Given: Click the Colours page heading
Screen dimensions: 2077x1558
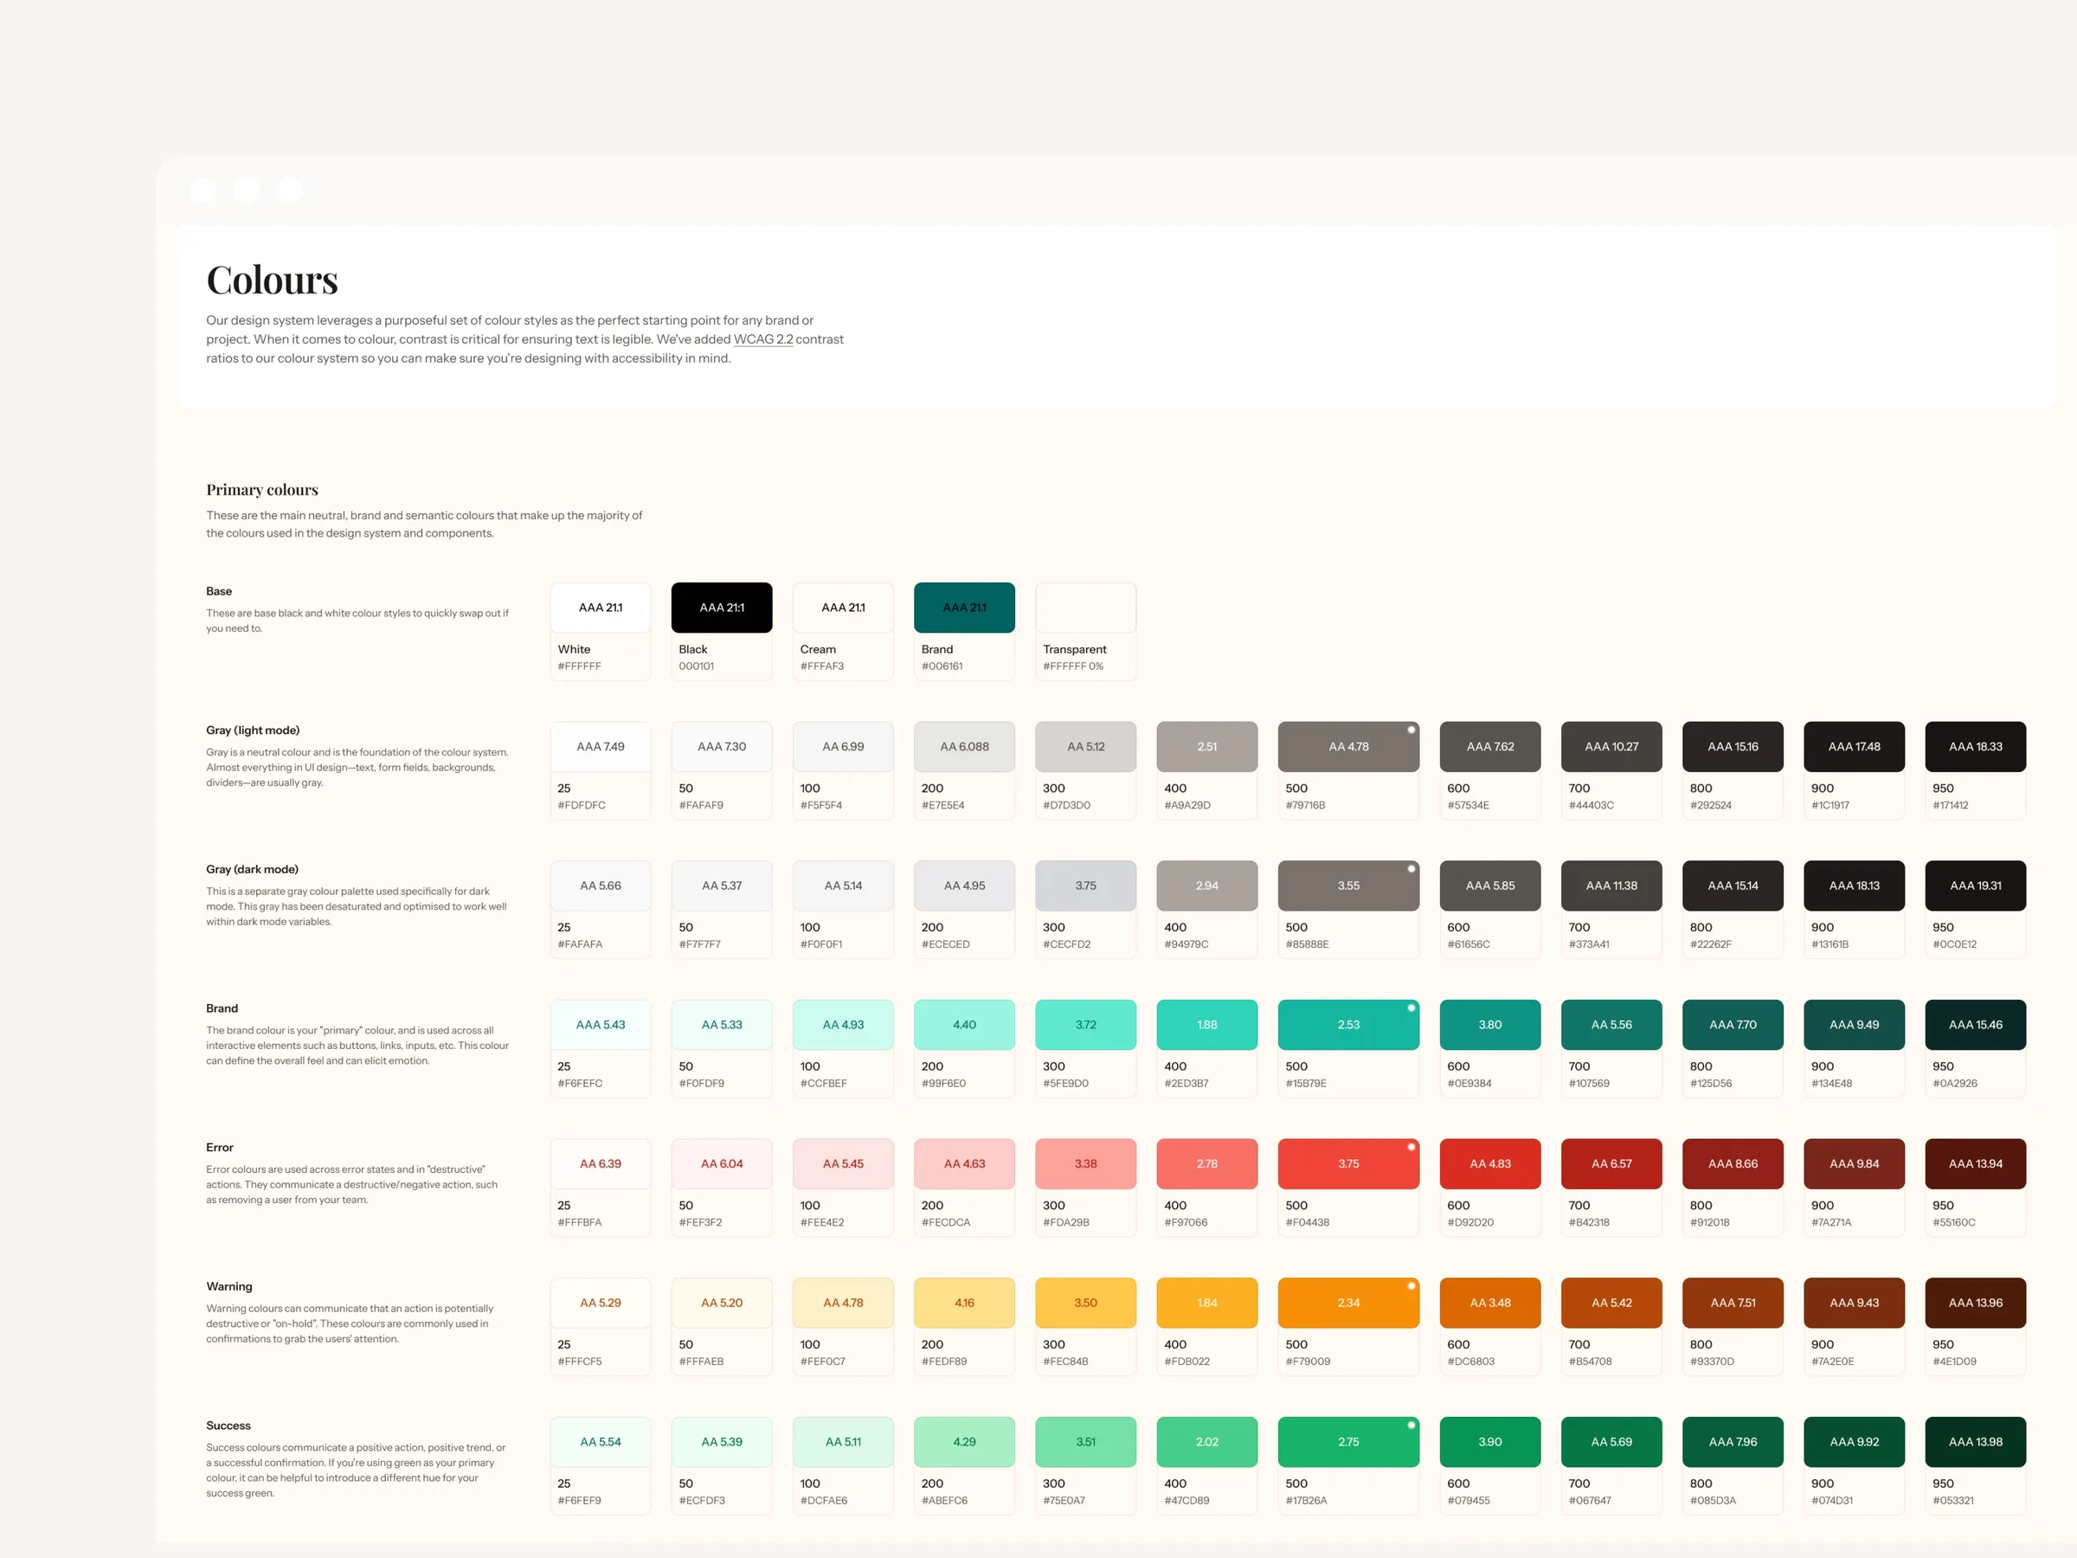Looking at the screenshot, I should (273, 280).
